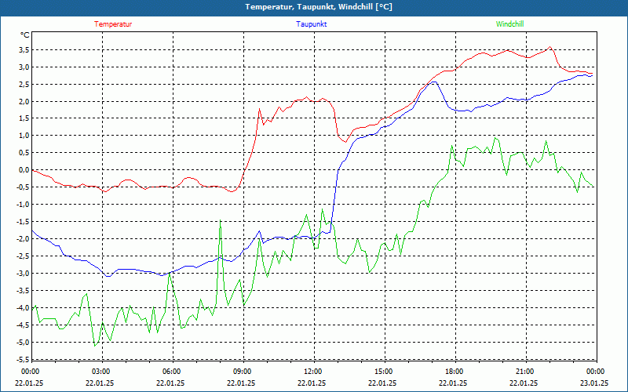The width and height of the screenshot is (628, 392).
Task: Click the 12:00 time axis label
Action: click(314, 372)
